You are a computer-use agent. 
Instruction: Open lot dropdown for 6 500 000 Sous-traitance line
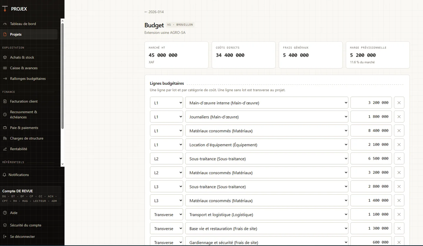[167, 159]
